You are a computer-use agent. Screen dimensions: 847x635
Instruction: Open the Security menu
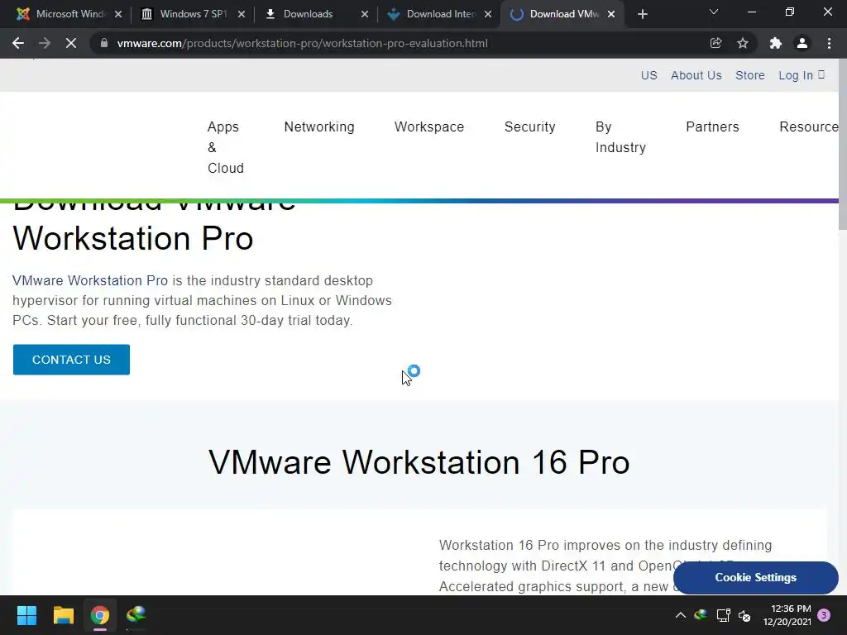[529, 127]
